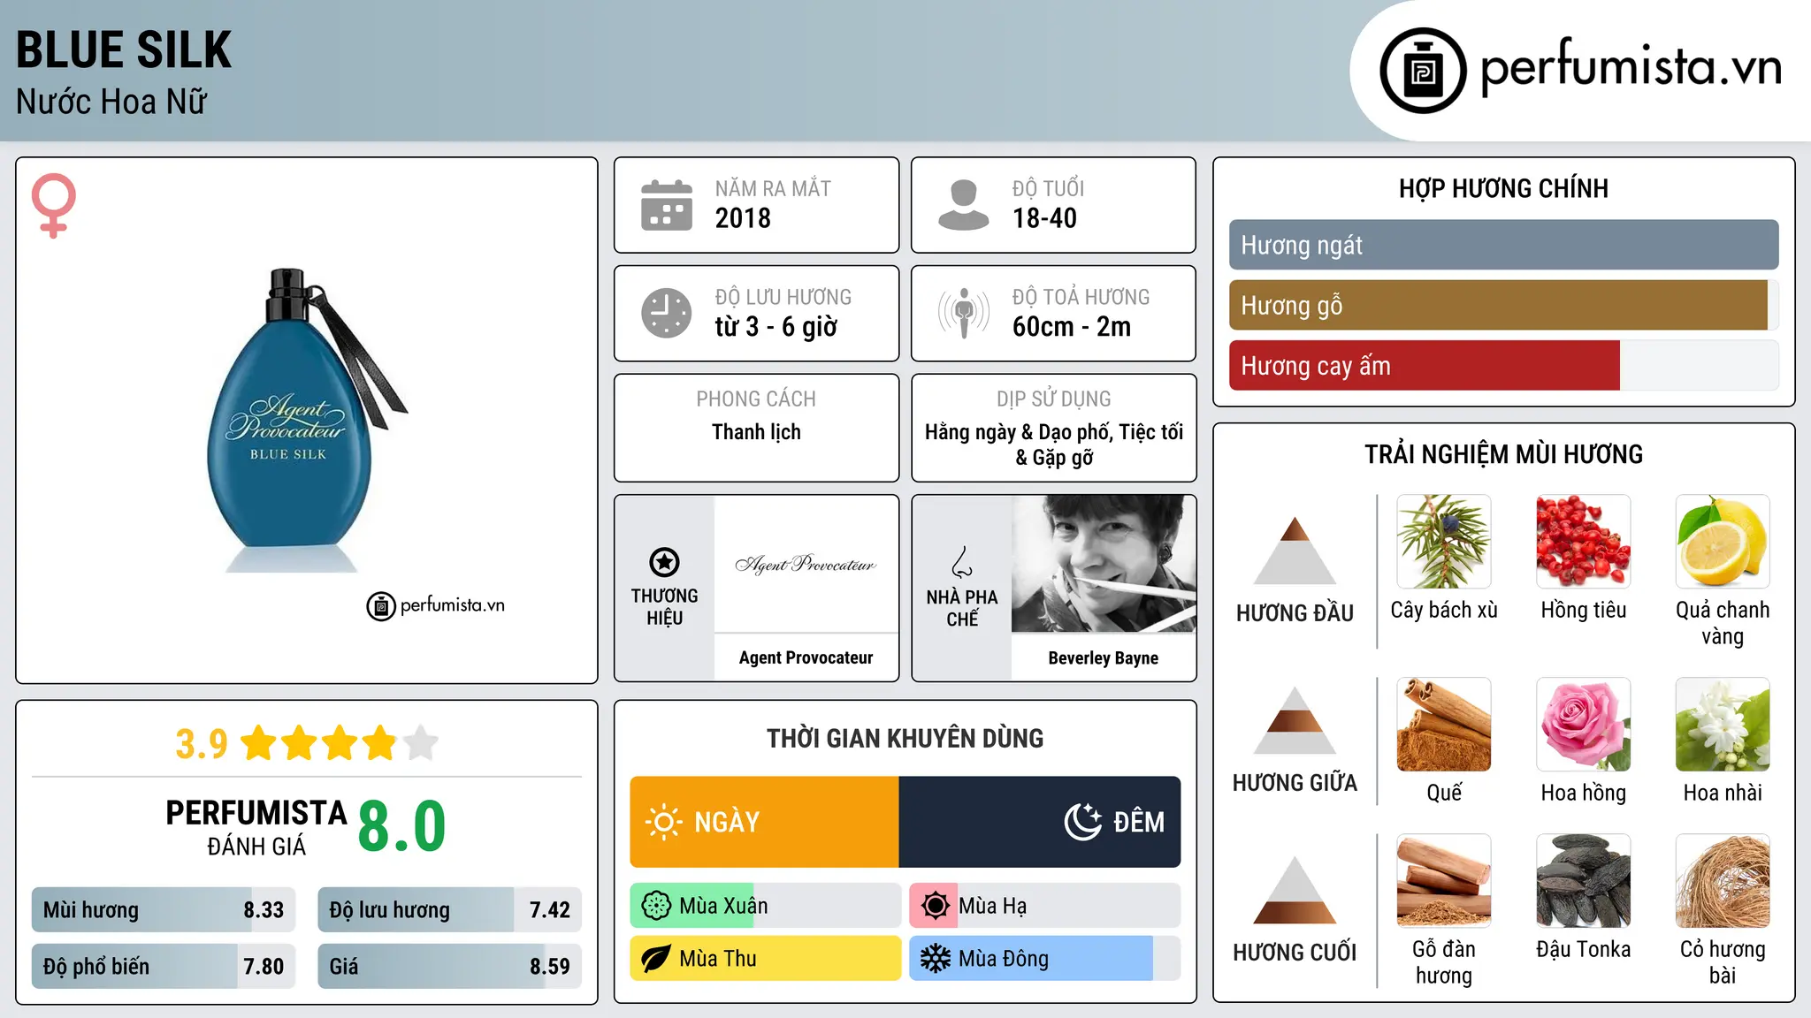Click the 3.9 star rating number

tap(201, 744)
